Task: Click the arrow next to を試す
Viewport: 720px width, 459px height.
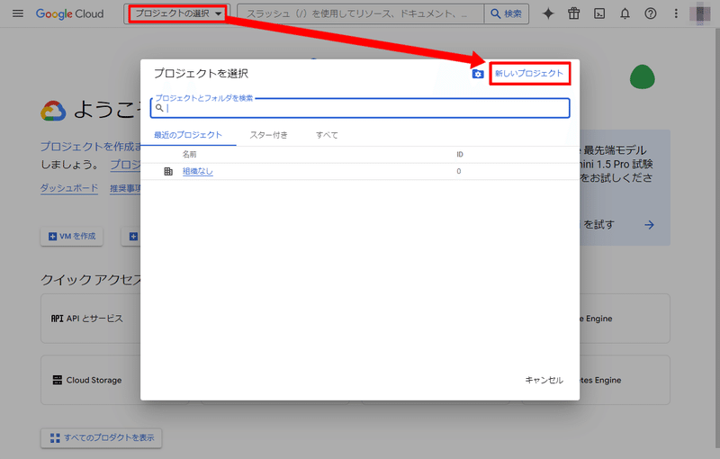Action: [649, 225]
